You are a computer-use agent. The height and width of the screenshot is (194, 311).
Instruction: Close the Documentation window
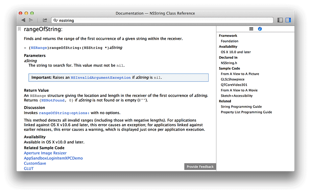(20, 13)
